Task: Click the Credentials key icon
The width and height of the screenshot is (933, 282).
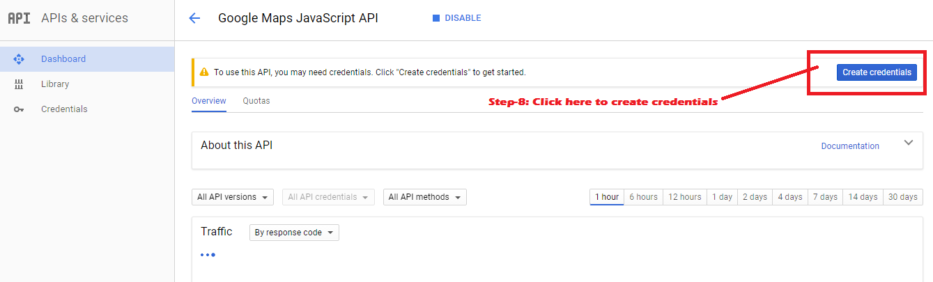Action: click(x=19, y=109)
